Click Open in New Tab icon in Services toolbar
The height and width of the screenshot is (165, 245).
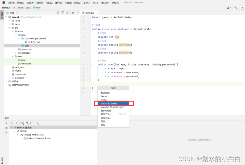[x=32, y=123]
